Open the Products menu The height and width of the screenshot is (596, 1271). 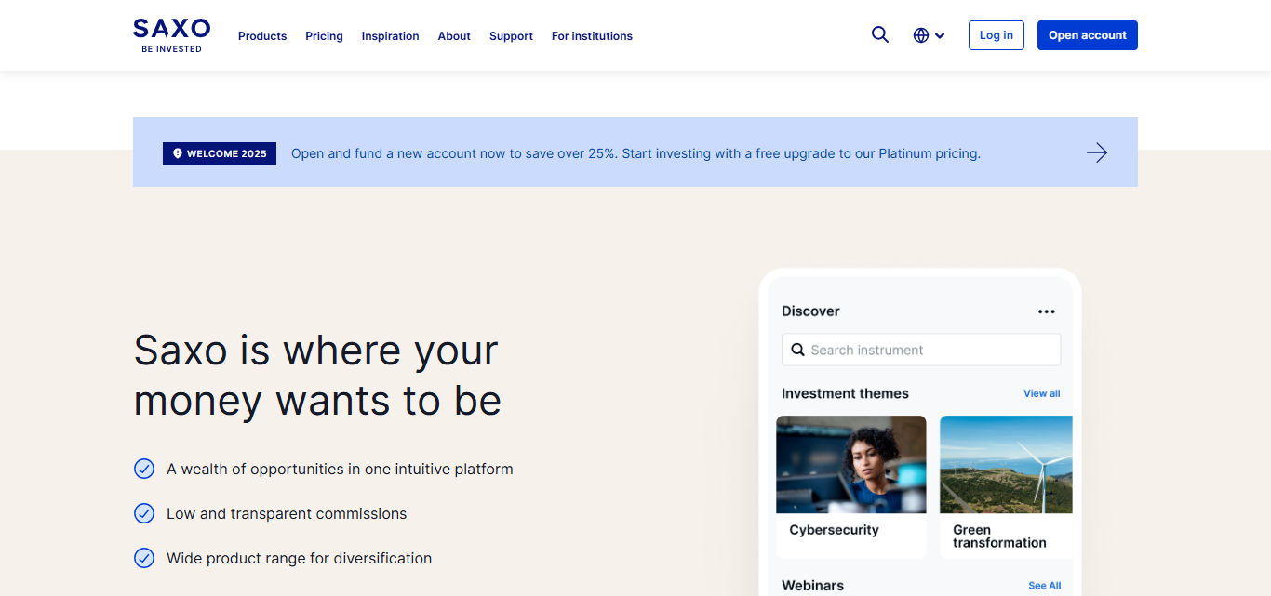[262, 36]
